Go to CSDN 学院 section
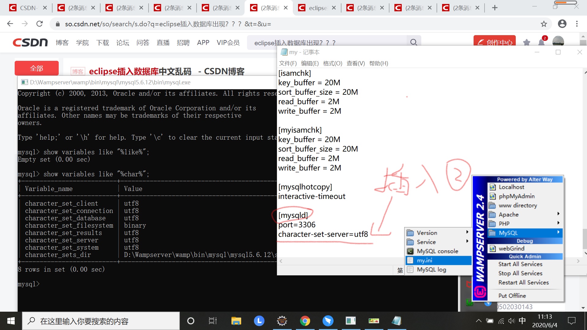 coord(82,42)
